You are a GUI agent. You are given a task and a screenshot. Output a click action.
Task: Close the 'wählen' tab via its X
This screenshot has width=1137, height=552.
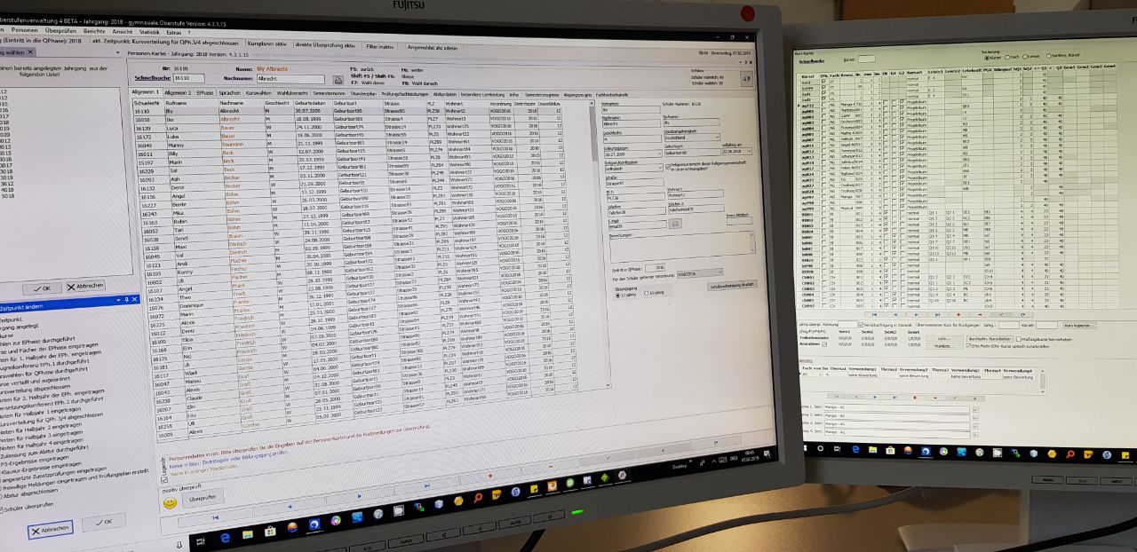[x=30, y=52]
